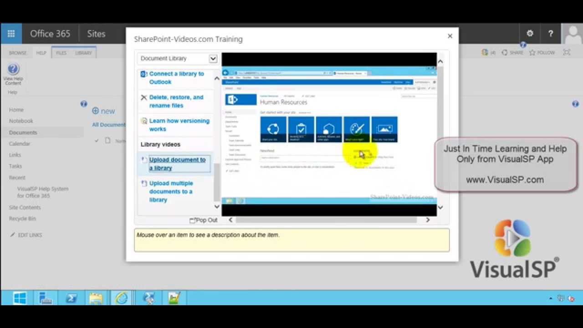The height and width of the screenshot is (328, 583).
Task: Click the help icon at far right
Action: pyautogui.click(x=575, y=104)
